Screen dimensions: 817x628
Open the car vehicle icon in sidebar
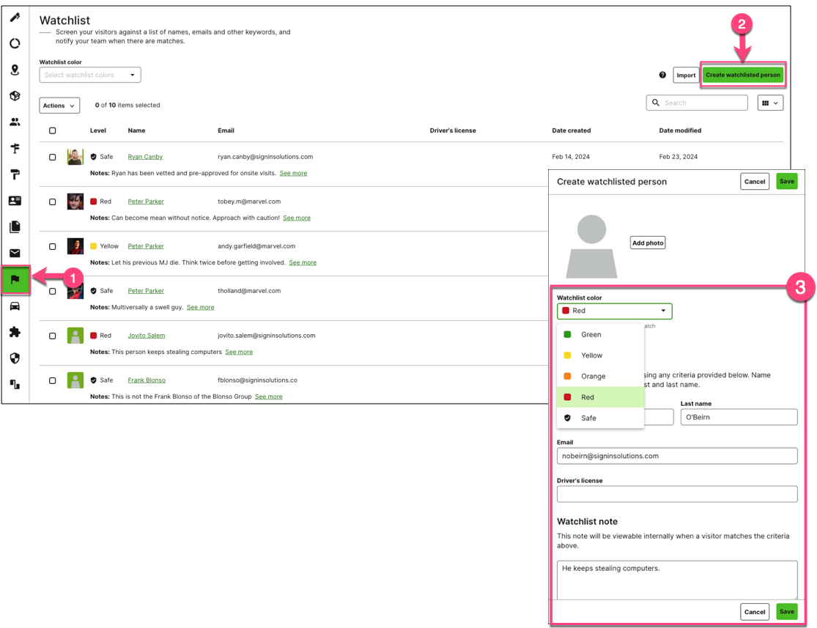pyautogui.click(x=15, y=306)
